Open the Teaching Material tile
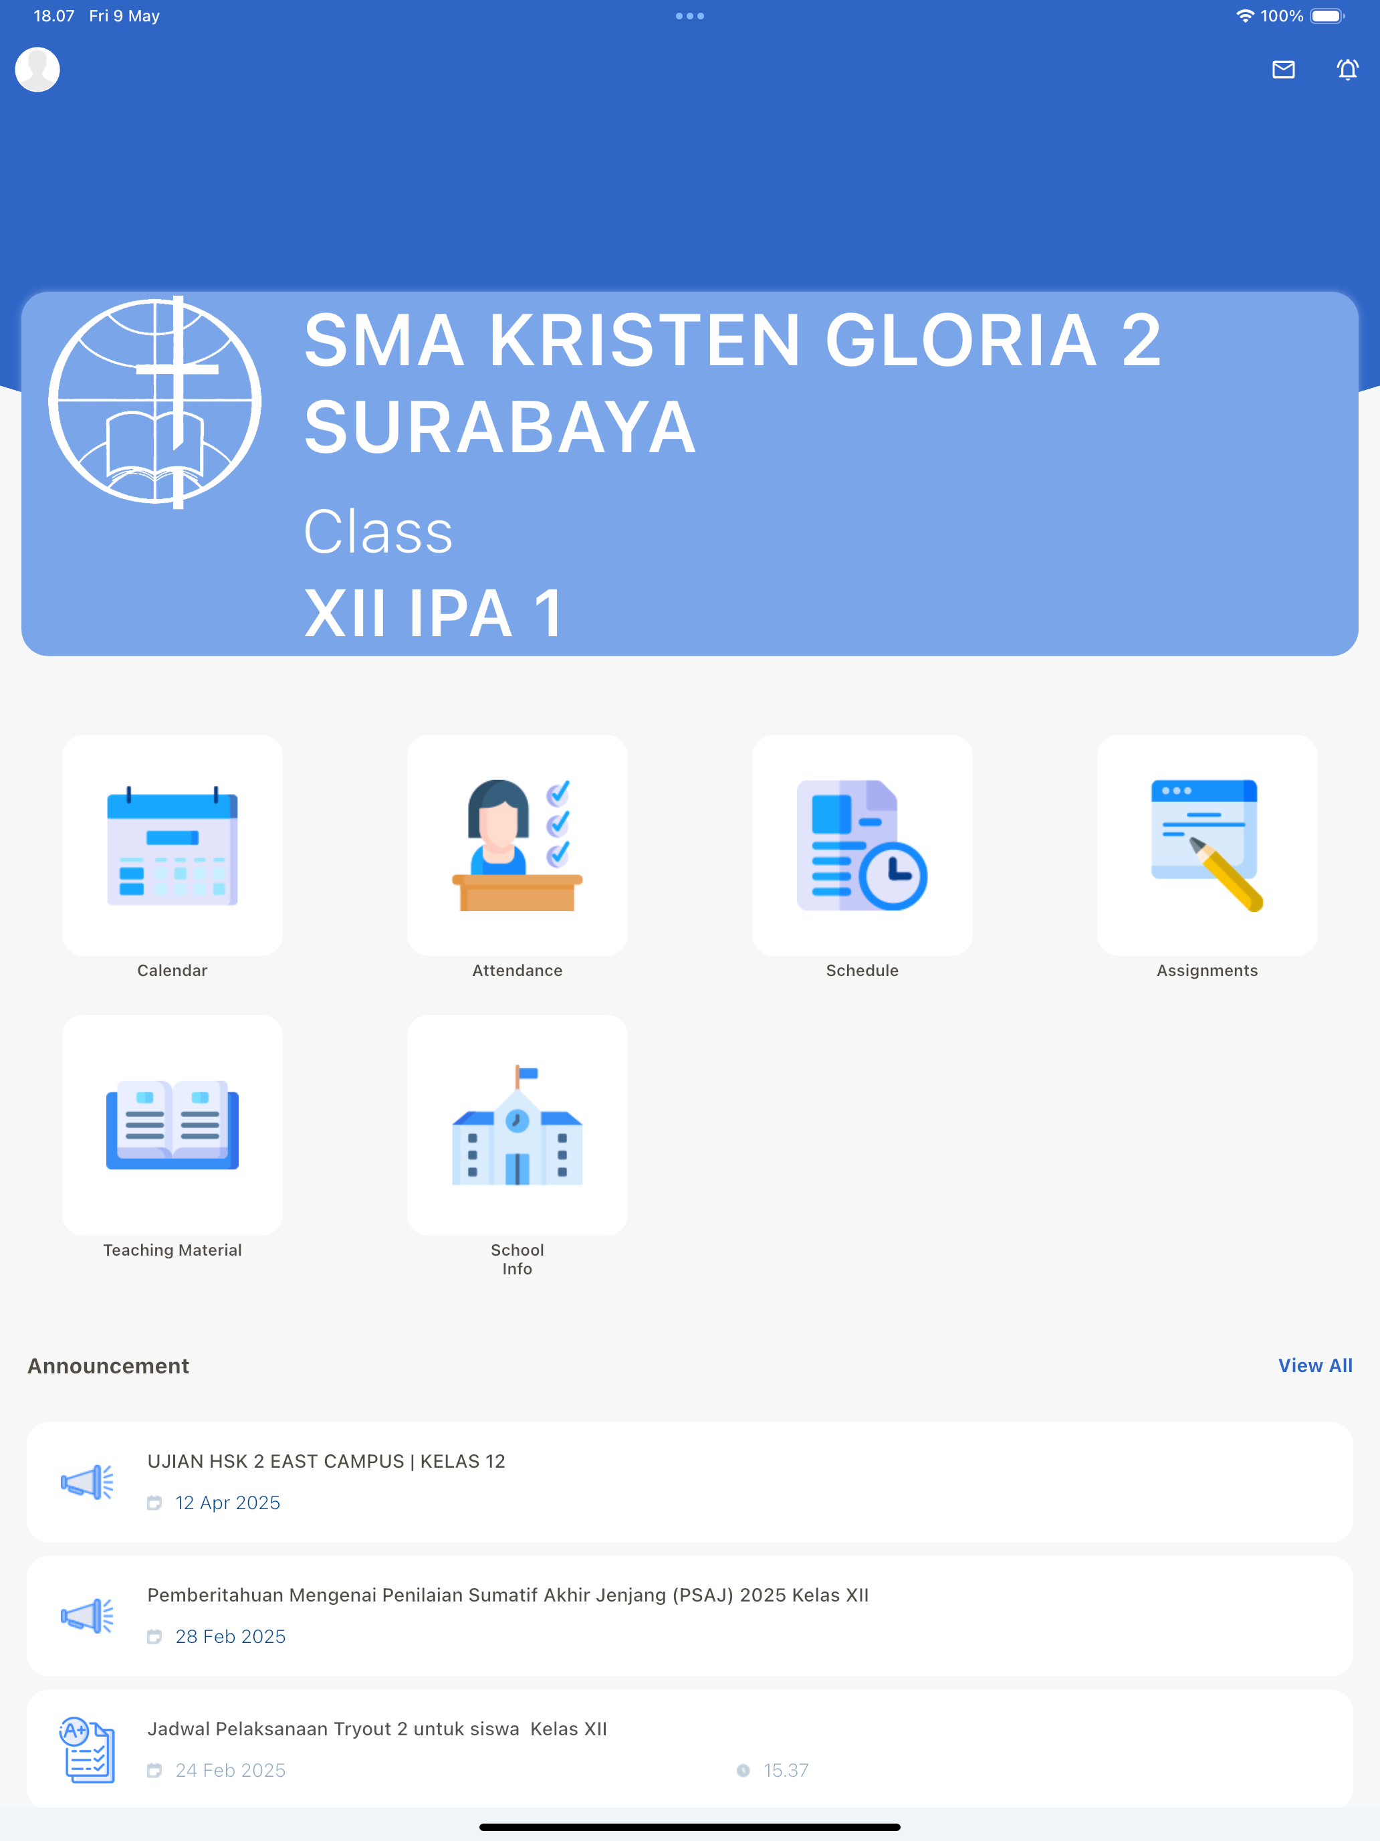Viewport: 1380px width, 1841px height. (172, 1125)
